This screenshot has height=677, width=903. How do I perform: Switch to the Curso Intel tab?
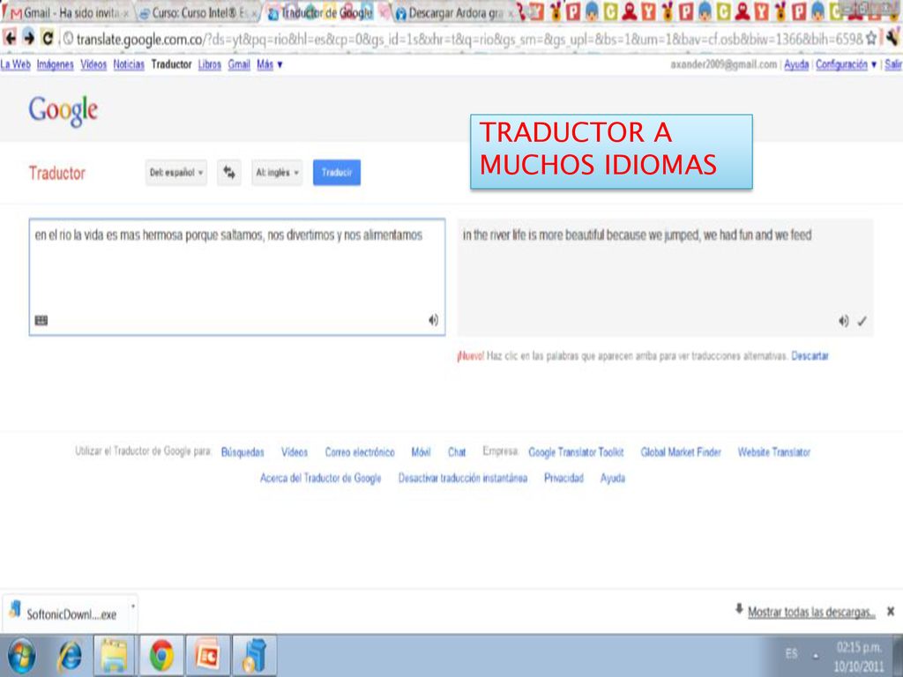198,12
